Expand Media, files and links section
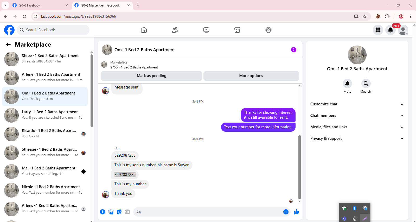Screen dimensions: 416x222 (357, 127)
